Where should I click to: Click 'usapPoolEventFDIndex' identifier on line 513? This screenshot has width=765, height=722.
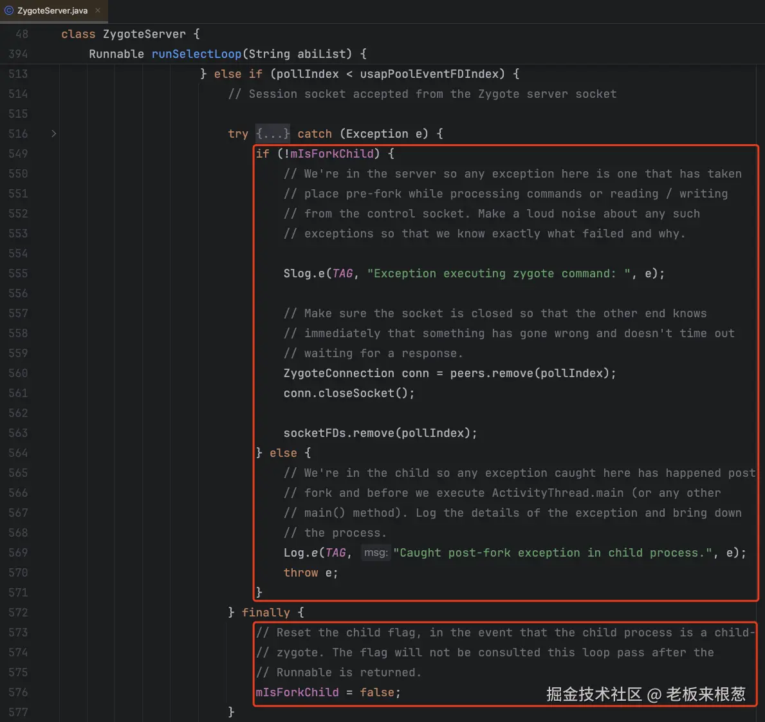(x=429, y=74)
